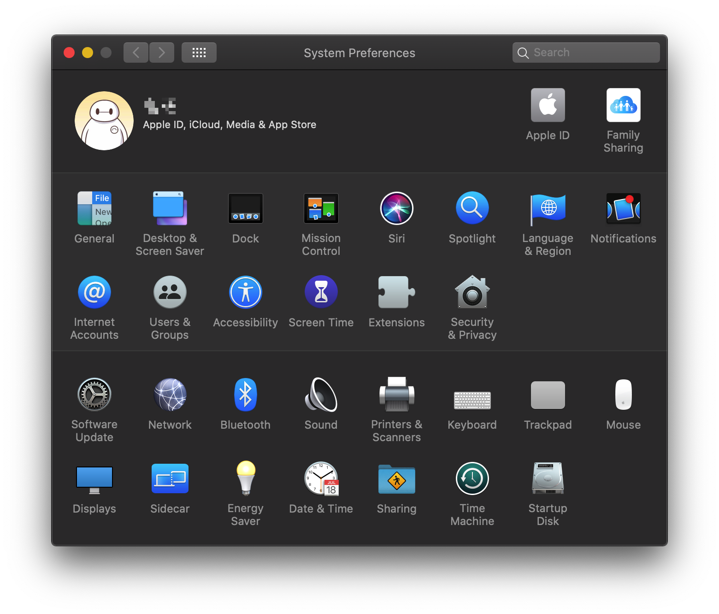Open Extensions preferences
The image size is (719, 614).
pos(397,292)
